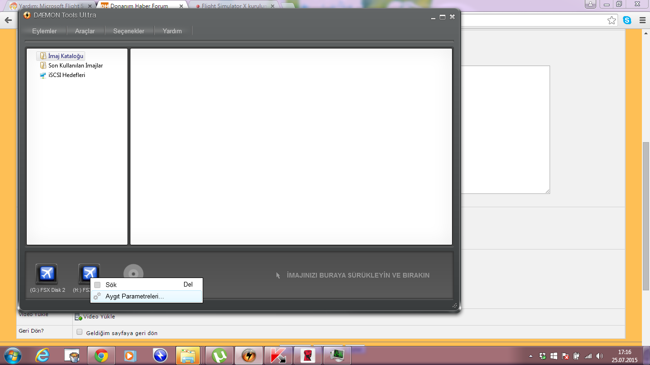This screenshot has height=365, width=650.
Task: Open the Yardım menu
Action: click(x=172, y=31)
